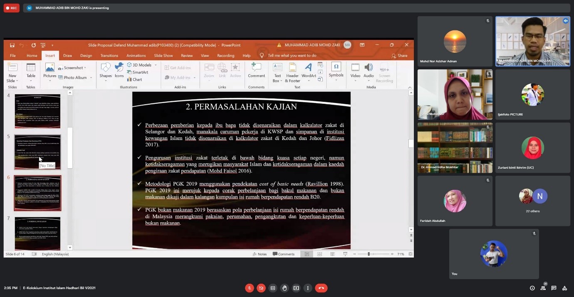Image resolution: width=574 pixels, height=297 pixels.
Task: Open the meeting details info icon
Action: (532, 288)
